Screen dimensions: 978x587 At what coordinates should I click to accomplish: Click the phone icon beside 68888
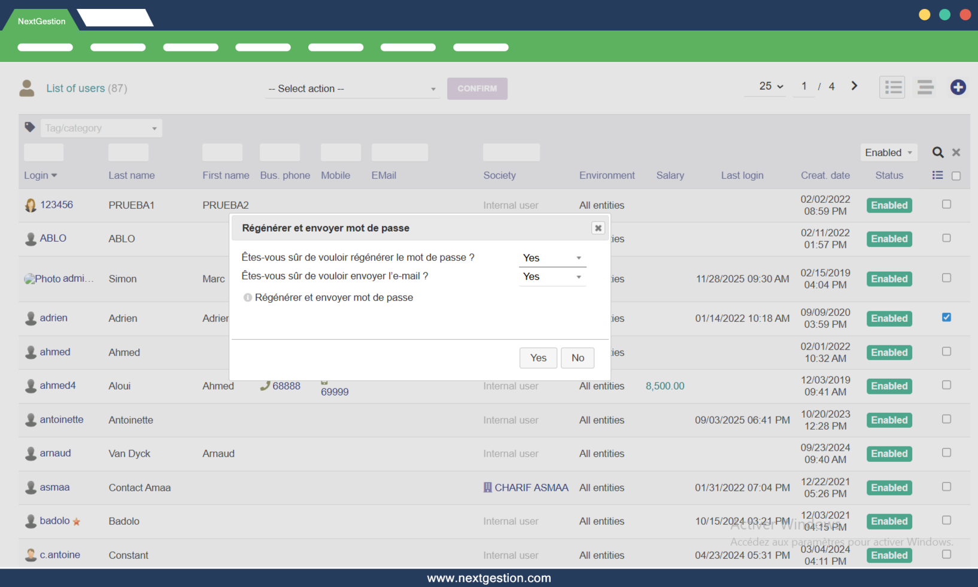(265, 386)
